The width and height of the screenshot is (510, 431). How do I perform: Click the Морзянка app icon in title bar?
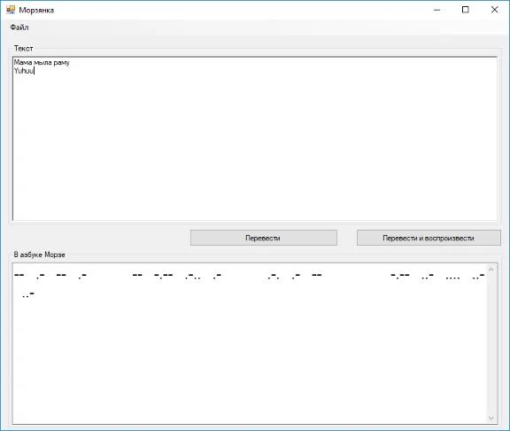pos(11,10)
